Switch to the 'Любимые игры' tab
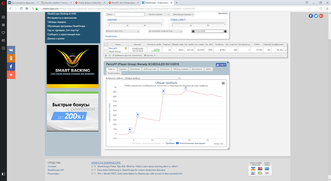This screenshot has width=331, height=181. [150, 69]
